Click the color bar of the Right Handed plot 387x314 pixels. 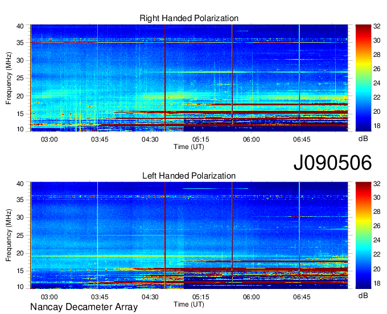(x=363, y=78)
